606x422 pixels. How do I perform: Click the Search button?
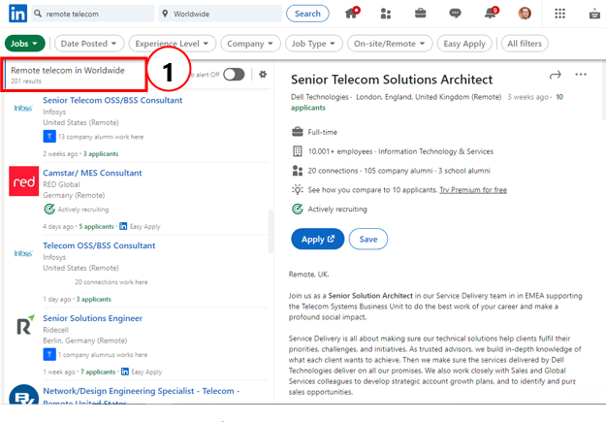[x=307, y=14]
